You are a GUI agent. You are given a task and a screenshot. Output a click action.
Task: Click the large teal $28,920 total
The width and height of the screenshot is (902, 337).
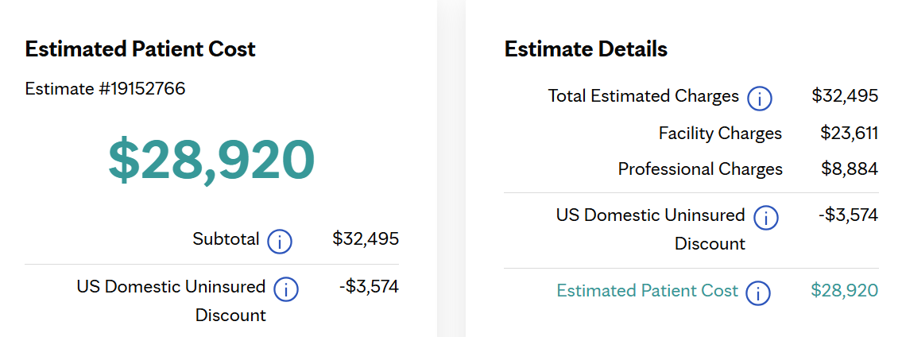pos(211,160)
